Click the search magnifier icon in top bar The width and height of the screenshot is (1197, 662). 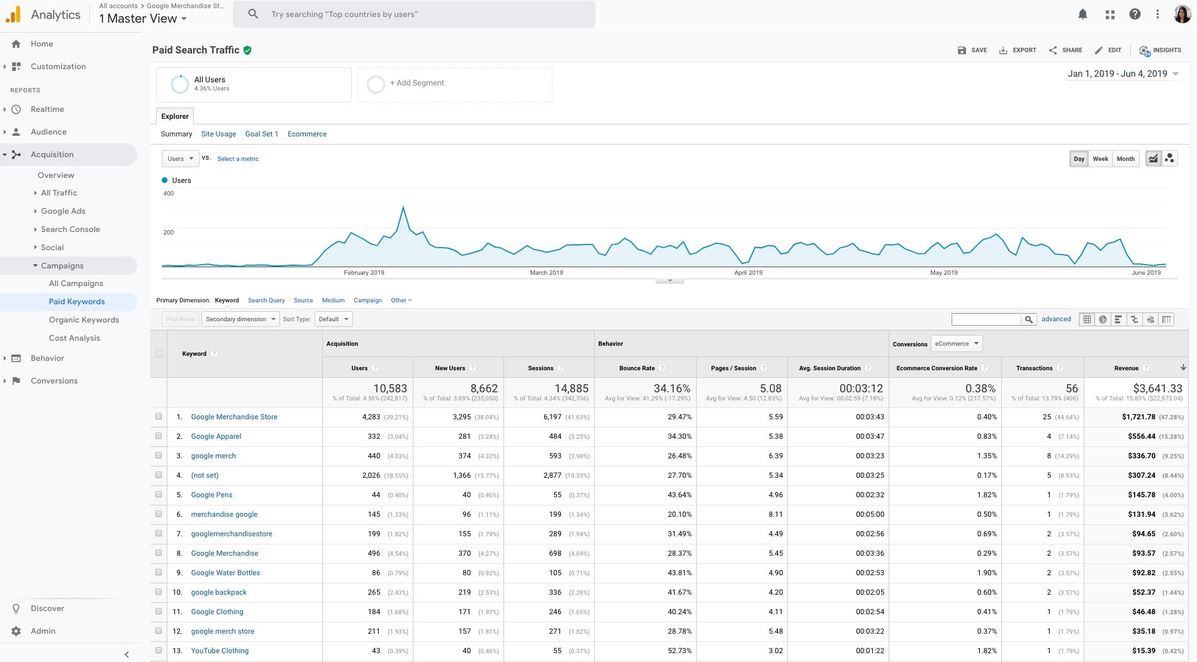click(x=253, y=14)
